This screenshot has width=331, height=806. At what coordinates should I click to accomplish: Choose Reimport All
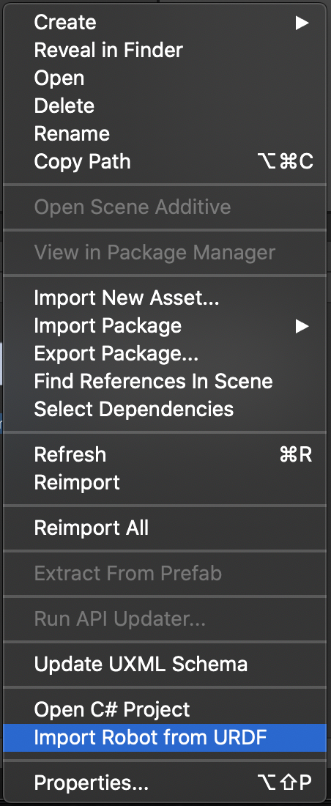[165, 528]
